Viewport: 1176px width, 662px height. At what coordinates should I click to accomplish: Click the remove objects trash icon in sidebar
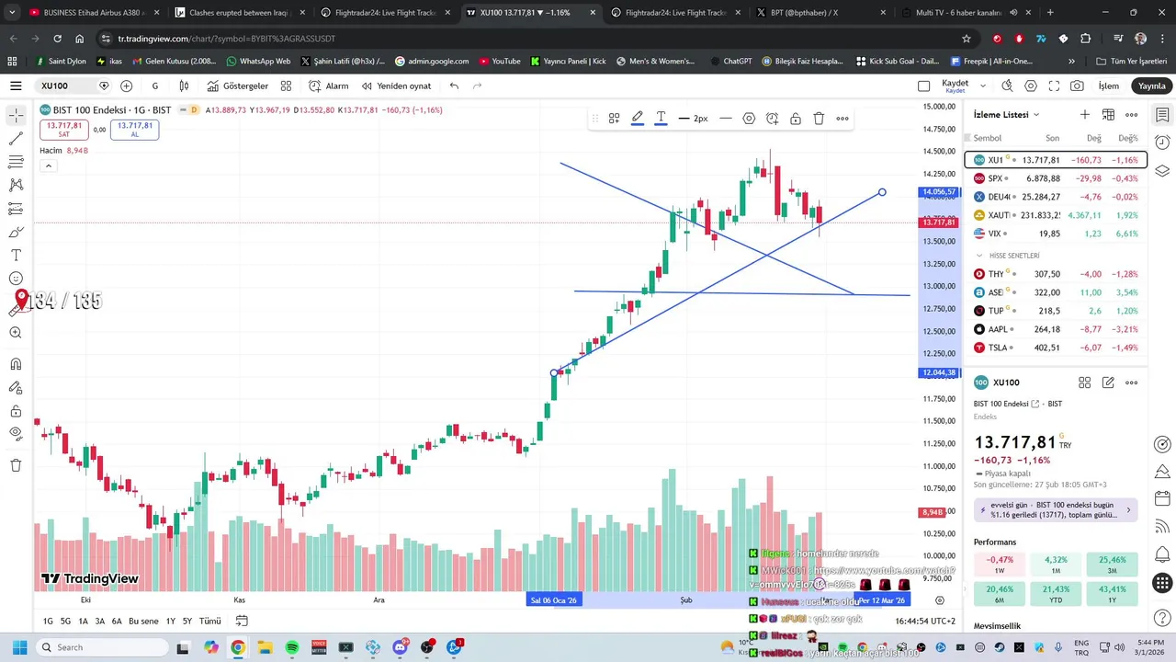tap(16, 465)
